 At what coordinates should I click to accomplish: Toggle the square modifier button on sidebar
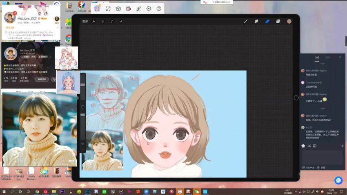(82, 107)
